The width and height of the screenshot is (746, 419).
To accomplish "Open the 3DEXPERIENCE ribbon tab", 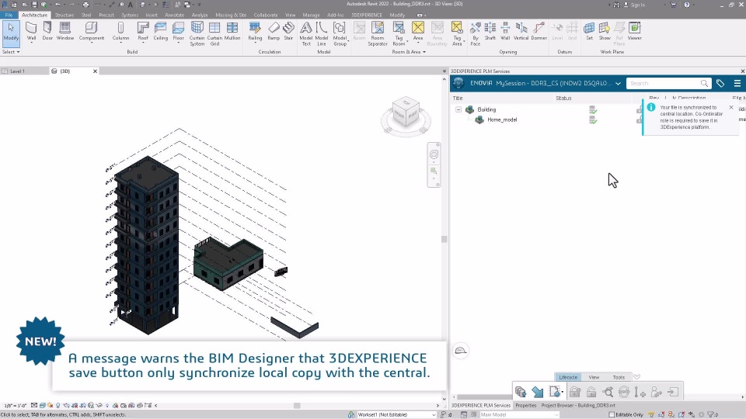I will [x=366, y=16].
